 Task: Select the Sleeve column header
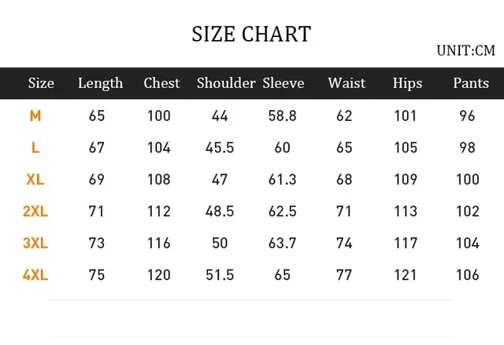pos(283,83)
